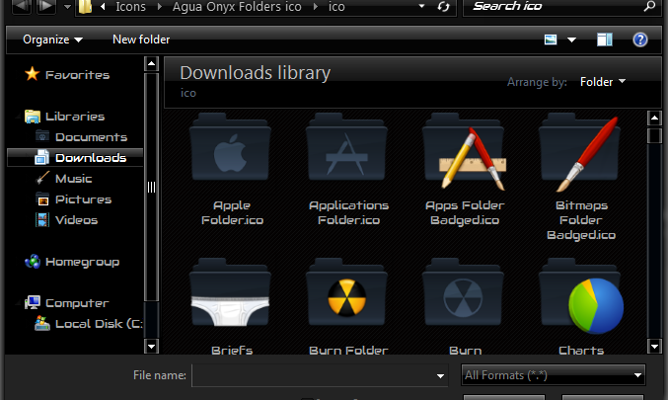Viewport: 668px width, 400px height.
Task: Select Homegroup in navigation pane
Action: (82, 263)
